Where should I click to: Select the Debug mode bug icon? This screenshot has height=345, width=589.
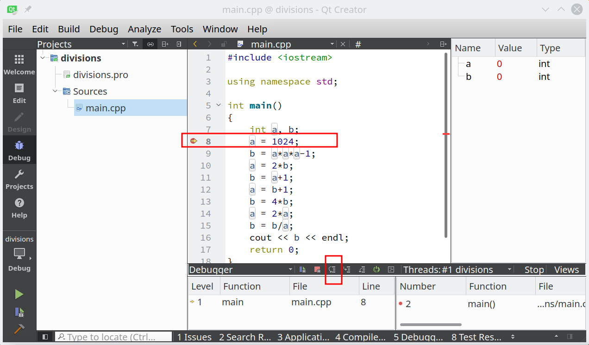pyautogui.click(x=19, y=151)
